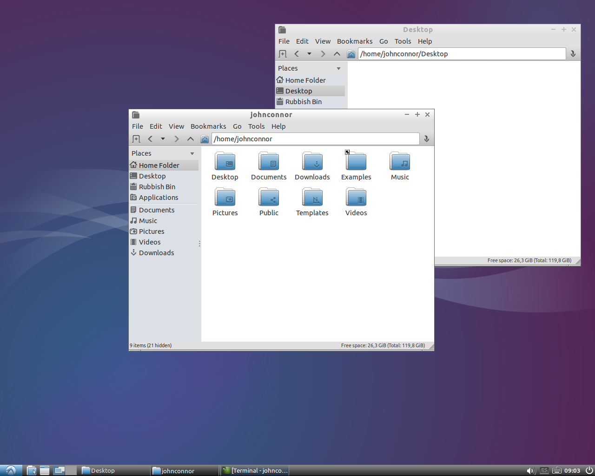Viewport: 595px width, 476px height.
Task: Go back using johnconnor window's back arrow
Action: (x=150, y=139)
